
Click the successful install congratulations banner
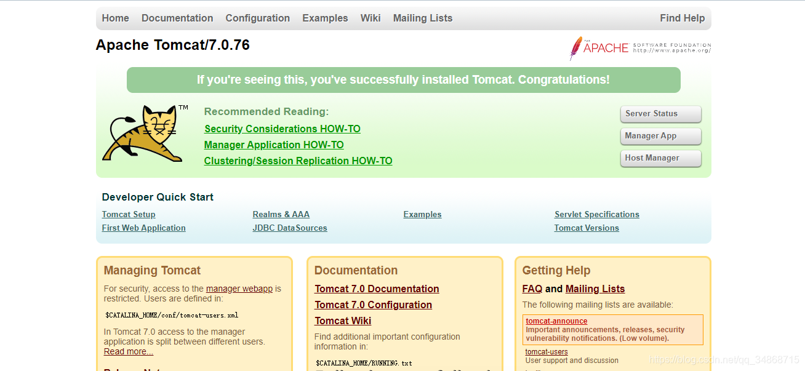point(404,80)
